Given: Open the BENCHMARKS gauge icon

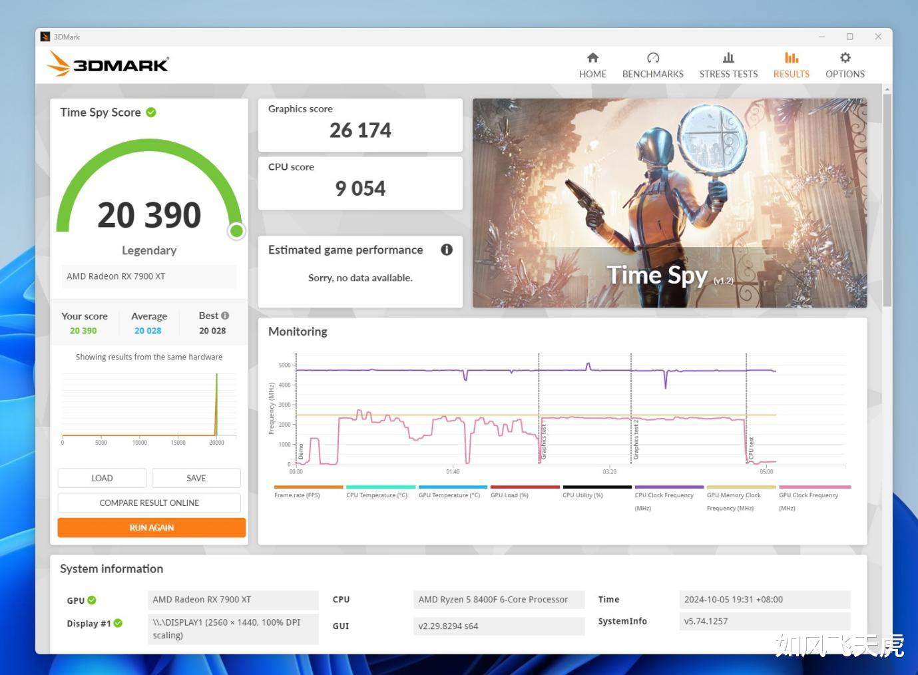Looking at the screenshot, I should pos(653,58).
